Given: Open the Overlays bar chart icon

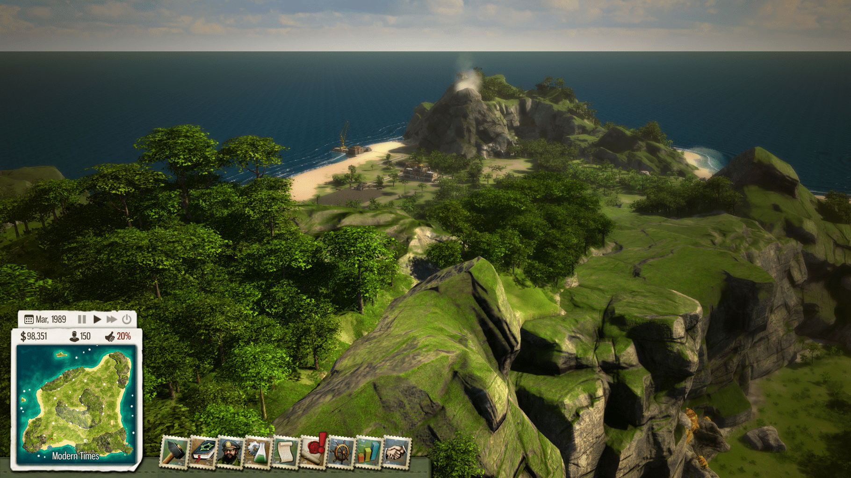Looking at the screenshot, I should [368, 452].
